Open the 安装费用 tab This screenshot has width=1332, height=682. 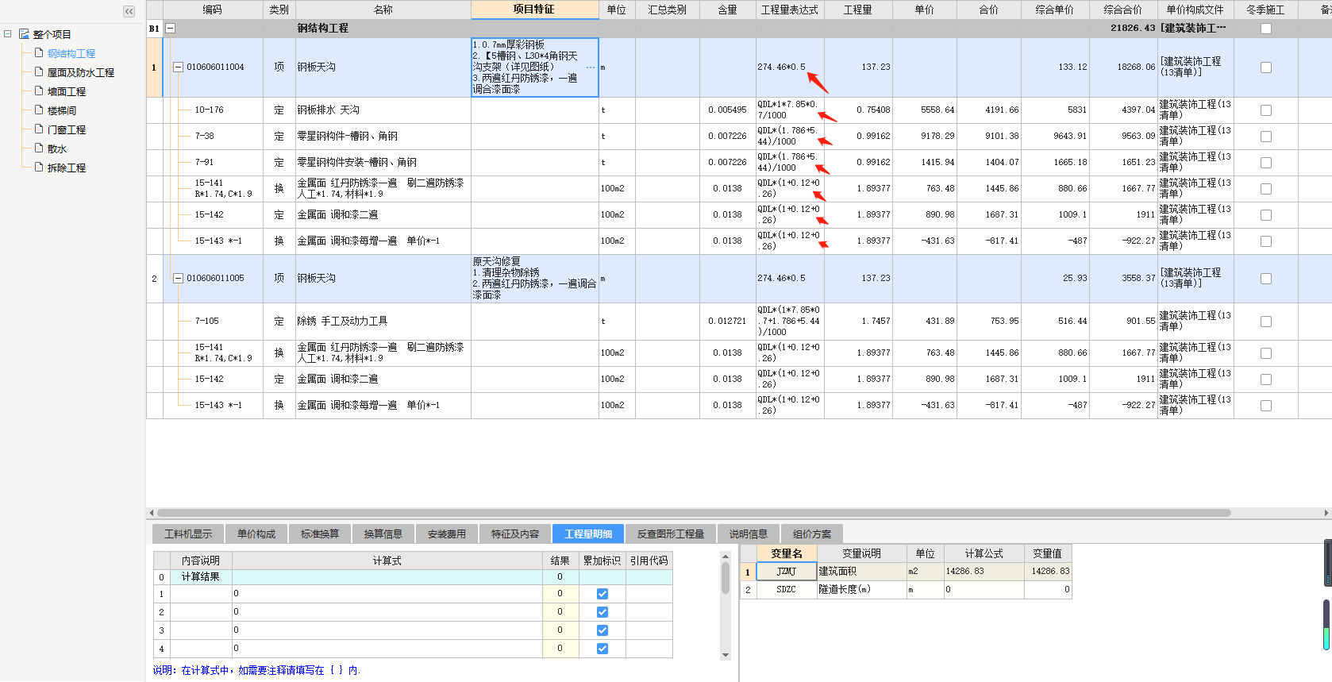(x=447, y=534)
